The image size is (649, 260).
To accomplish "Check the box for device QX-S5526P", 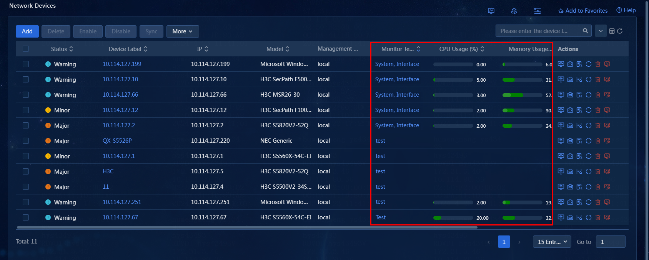I will click(x=26, y=141).
